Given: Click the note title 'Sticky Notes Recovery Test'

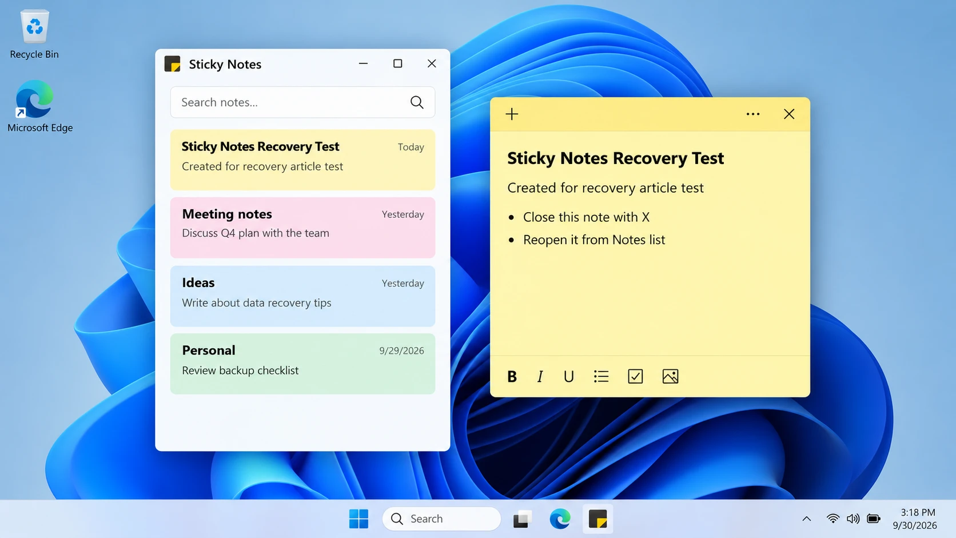Looking at the screenshot, I should (615, 158).
